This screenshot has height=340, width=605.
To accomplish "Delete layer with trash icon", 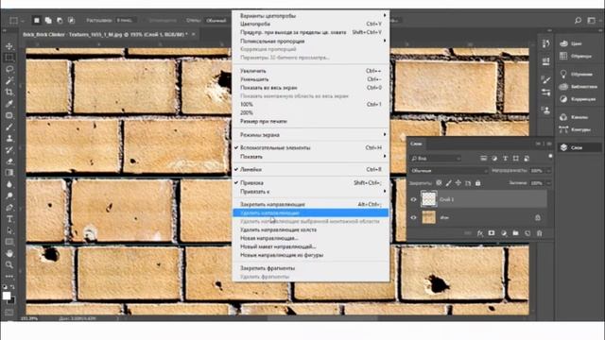I will (x=540, y=233).
